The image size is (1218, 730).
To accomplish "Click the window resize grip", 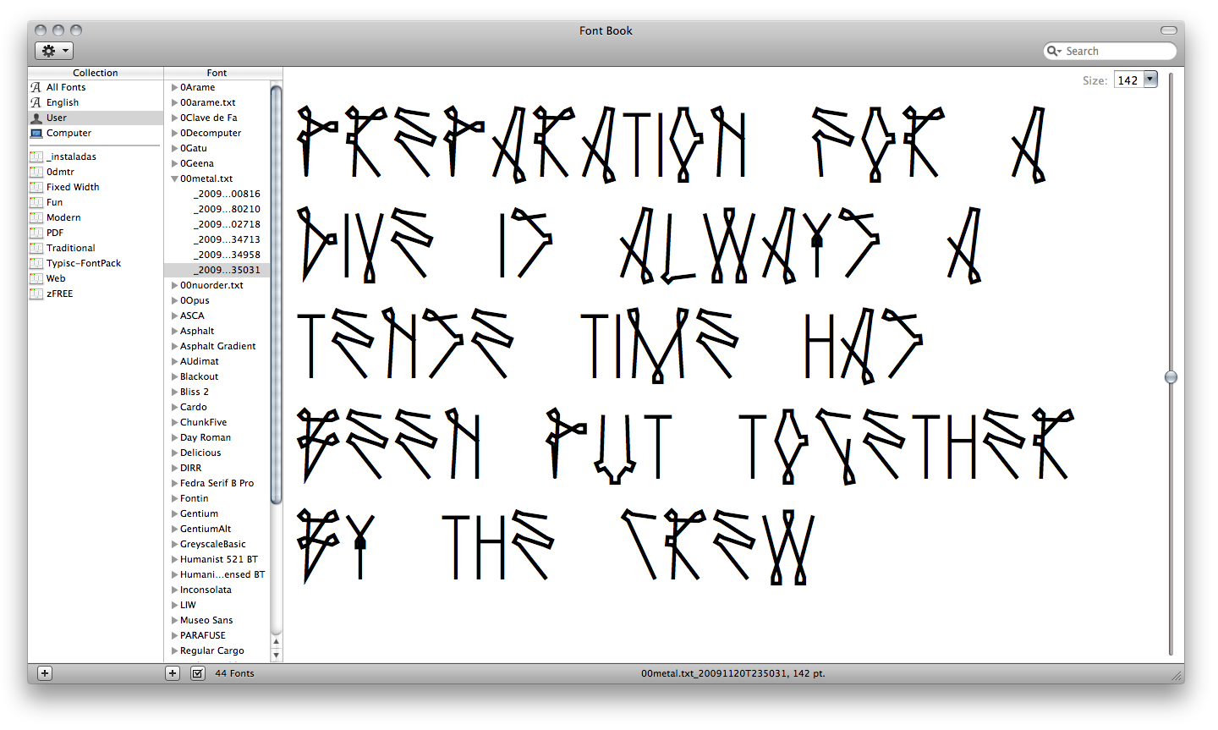I will point(1177,676).
